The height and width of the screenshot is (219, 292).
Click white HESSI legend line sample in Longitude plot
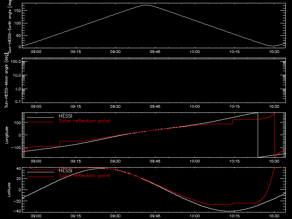[41, 117]
